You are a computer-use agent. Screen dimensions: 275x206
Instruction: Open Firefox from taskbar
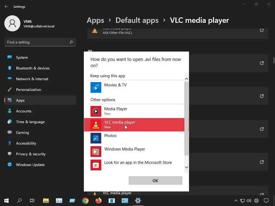tap(99, 201)
